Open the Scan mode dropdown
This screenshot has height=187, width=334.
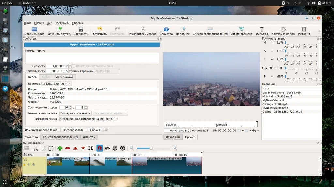(75, 113)
